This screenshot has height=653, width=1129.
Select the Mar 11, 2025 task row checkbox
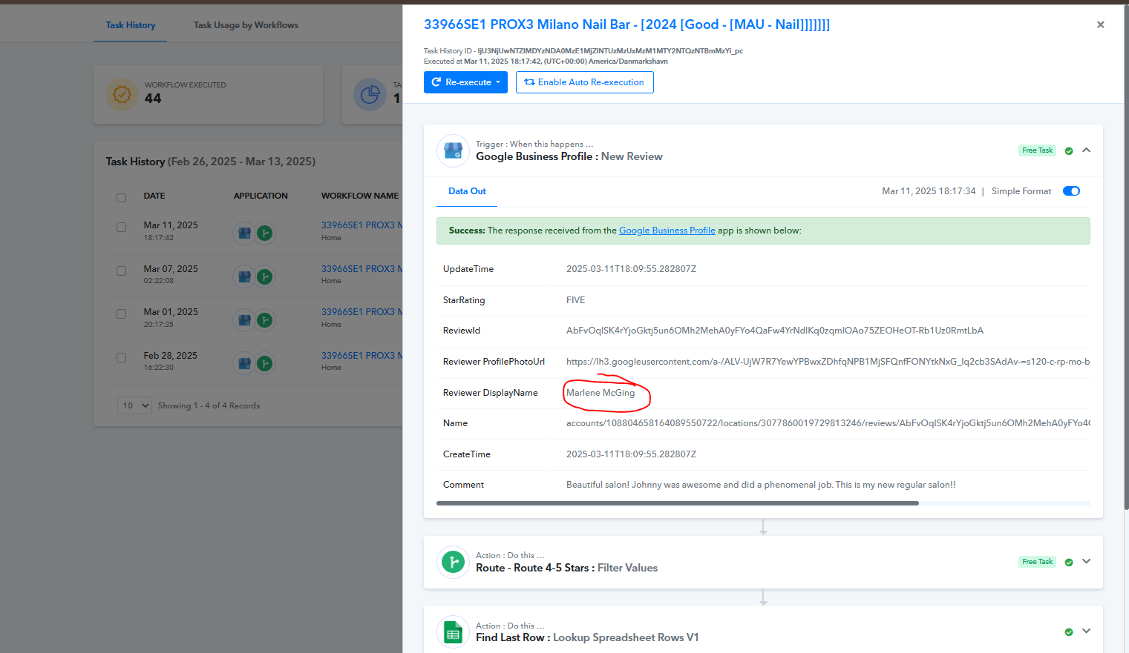coord(121,228)
